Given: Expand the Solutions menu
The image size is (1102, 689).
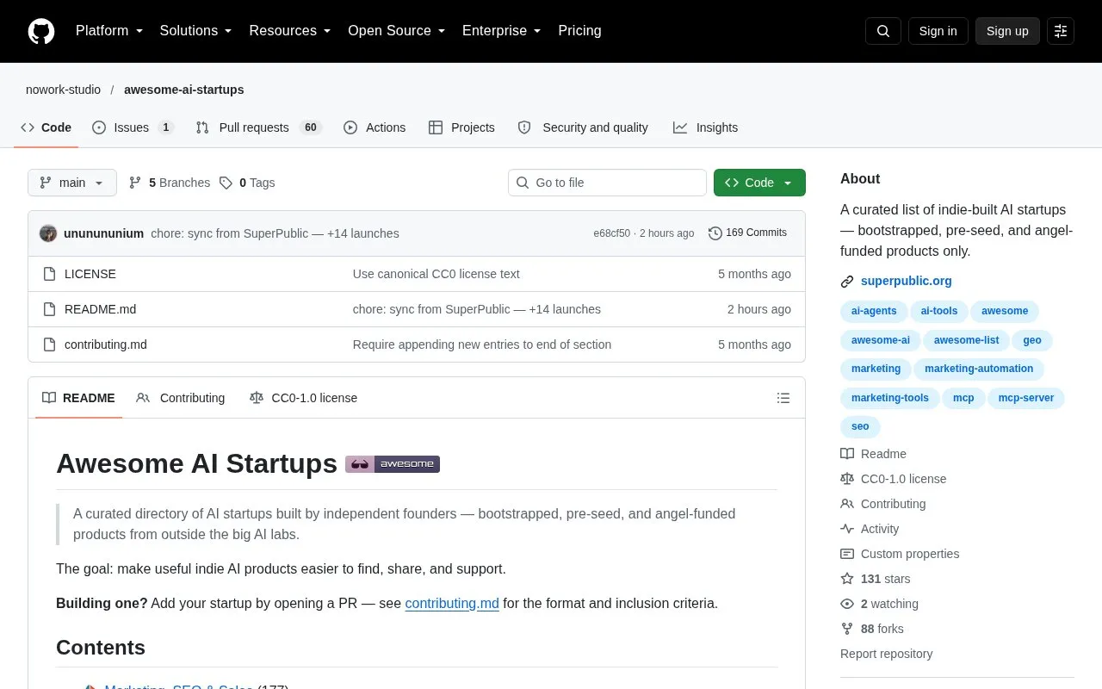Looking at the screenshot, I should (x=196, y=31).
